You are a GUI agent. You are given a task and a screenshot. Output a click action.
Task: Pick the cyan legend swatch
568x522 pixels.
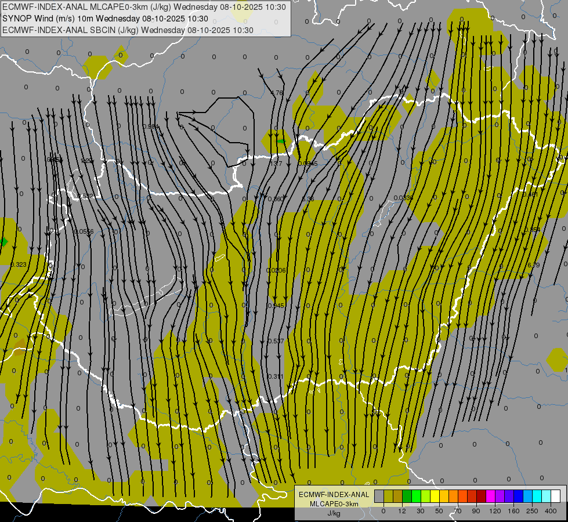click(x=537, y=496)
